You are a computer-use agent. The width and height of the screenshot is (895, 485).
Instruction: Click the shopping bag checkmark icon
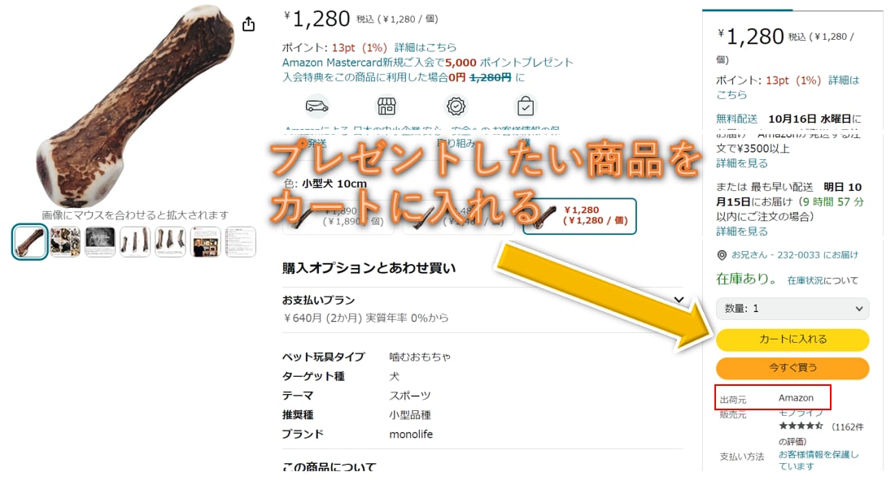tap(525, 106)
